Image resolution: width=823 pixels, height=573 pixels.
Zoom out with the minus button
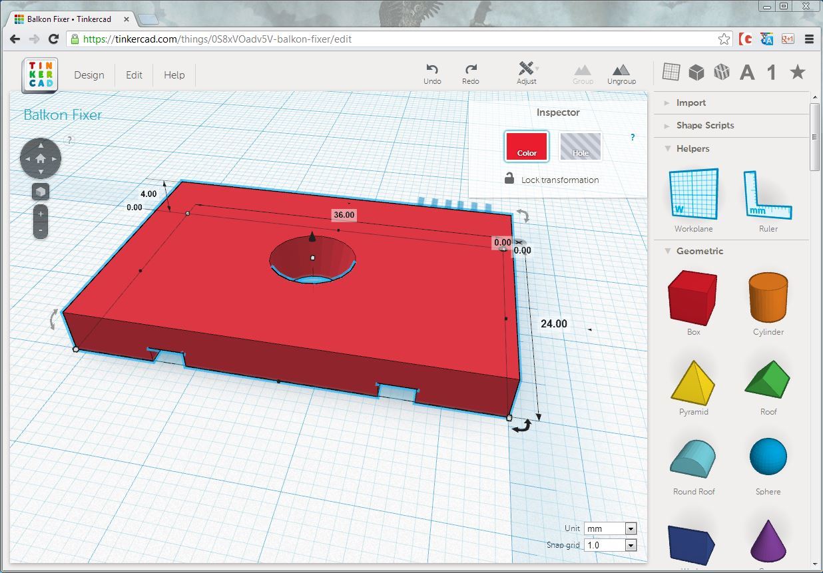(x=41, y=230)
